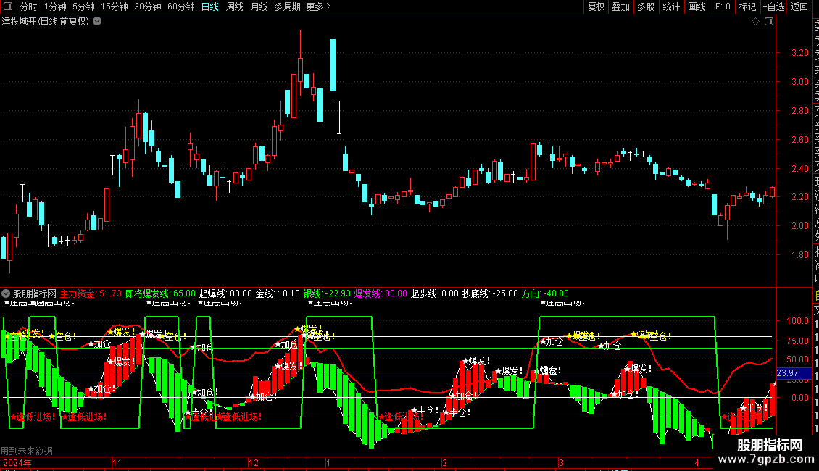This screenshot has width=819, height=471.
Task: Switch to the 周线 weekly chart tab
Action: 235,7
